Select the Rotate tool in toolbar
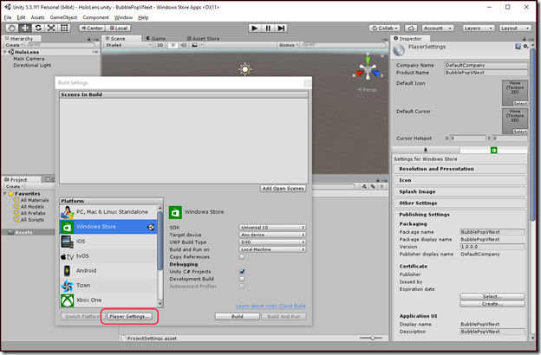This screenshot has height=355, width=541. point(38,29)
